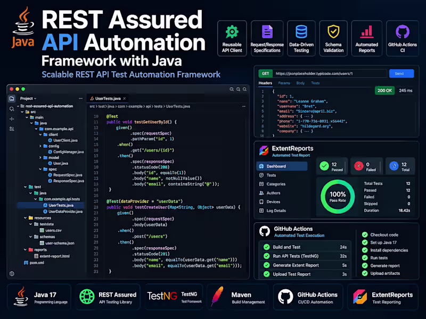Click the Run tests step check

pos(365,258)
